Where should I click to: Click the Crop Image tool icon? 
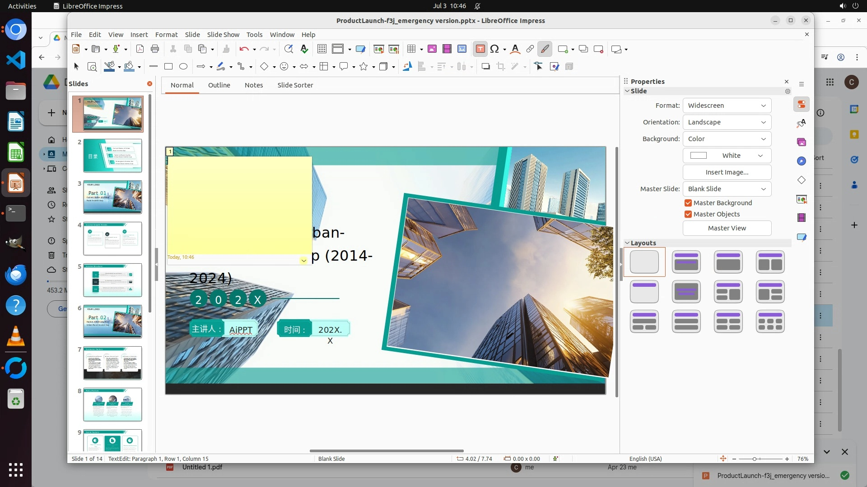point(500,67)
